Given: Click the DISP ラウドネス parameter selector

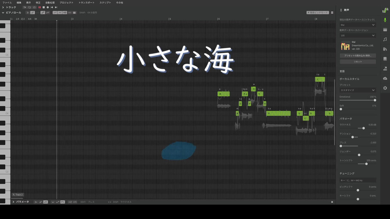Looking at the screenshot, I should 122,202.
